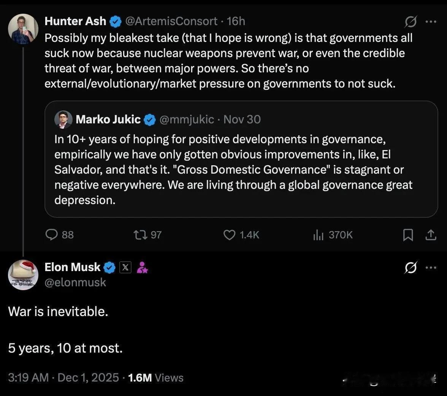Open Hunter Ash's profile picture
The width and height of the screenshot is (447, 396).
point(23,29)
